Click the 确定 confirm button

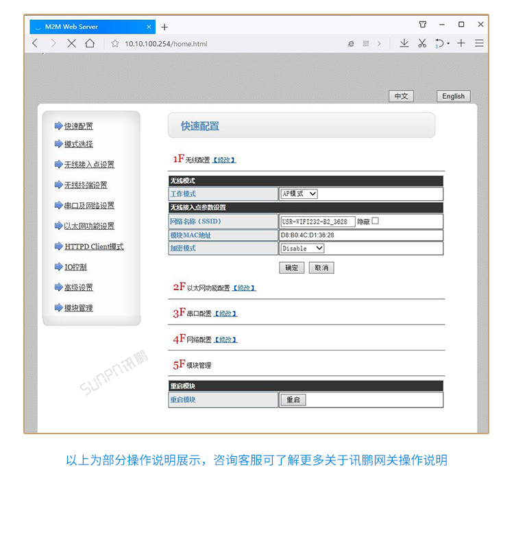coord(291,268)
